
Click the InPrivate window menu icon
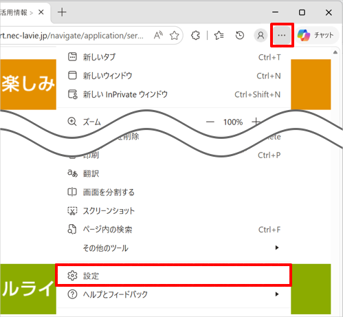(x=73, y=94)
